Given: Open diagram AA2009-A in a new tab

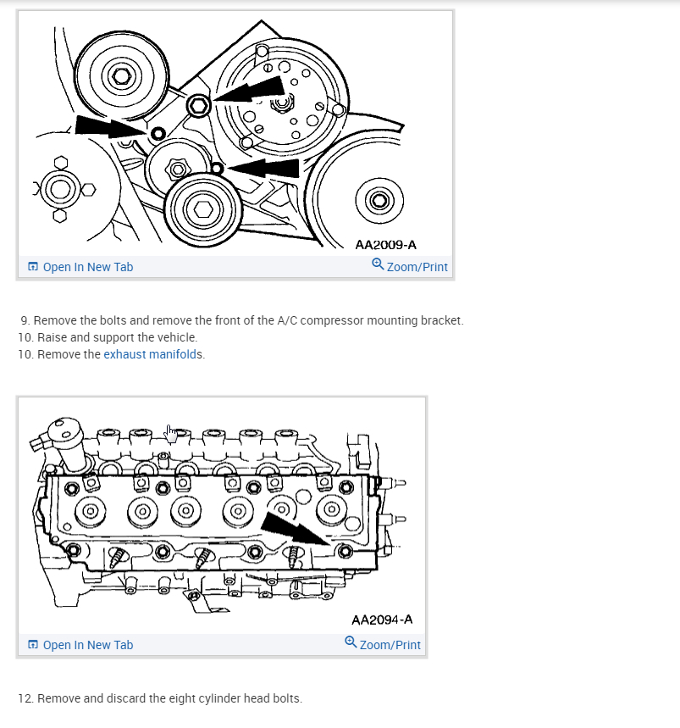Looking at the screenshot, I should tap(88, 267).
